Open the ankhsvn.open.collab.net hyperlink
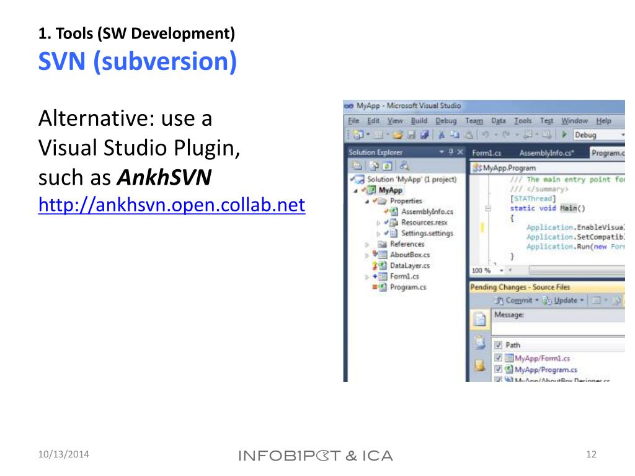Image resolution: width=635 pixels, height=476 pixels. click(172, 205)
